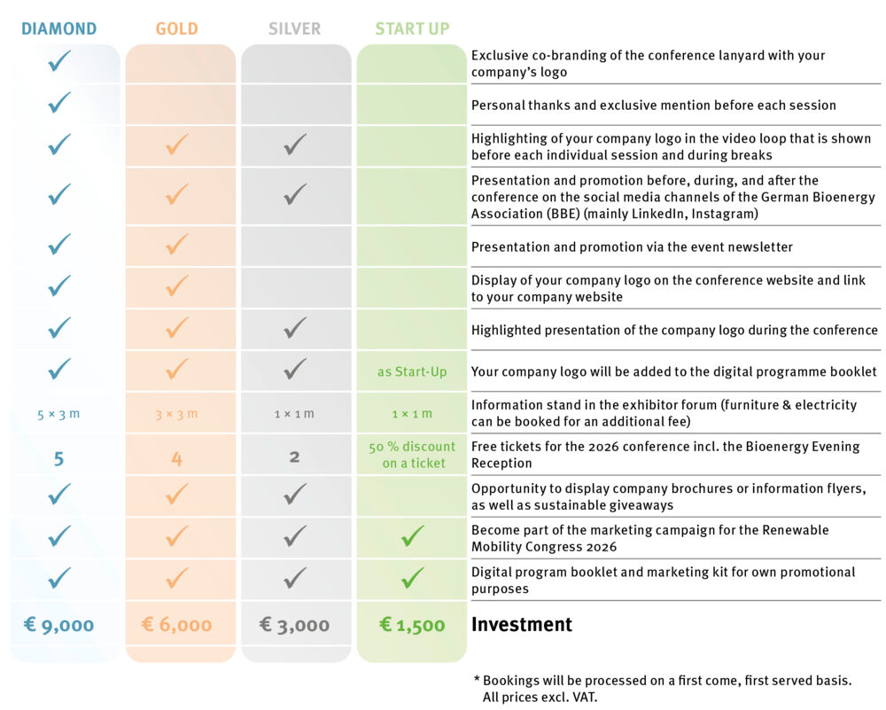Open the DIAMOND package column header

tap(59, 29)
